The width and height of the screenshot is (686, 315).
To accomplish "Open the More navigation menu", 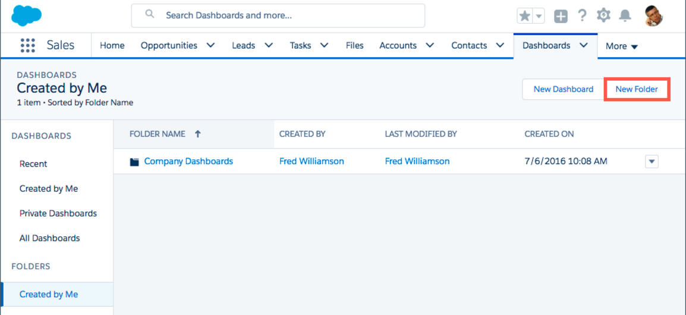I will (621, 46).
